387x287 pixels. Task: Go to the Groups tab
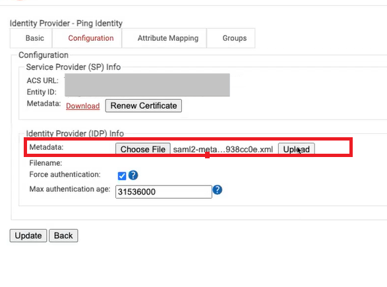point(235,38)
